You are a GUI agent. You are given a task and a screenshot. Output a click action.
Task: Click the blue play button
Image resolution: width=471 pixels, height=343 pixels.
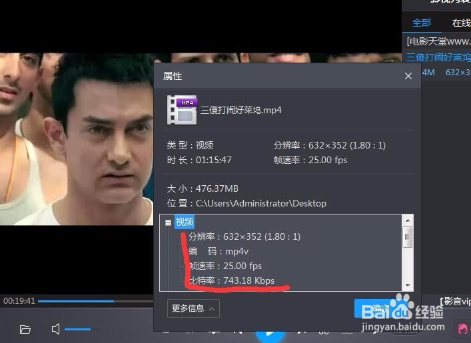click(x=270, y=334)
